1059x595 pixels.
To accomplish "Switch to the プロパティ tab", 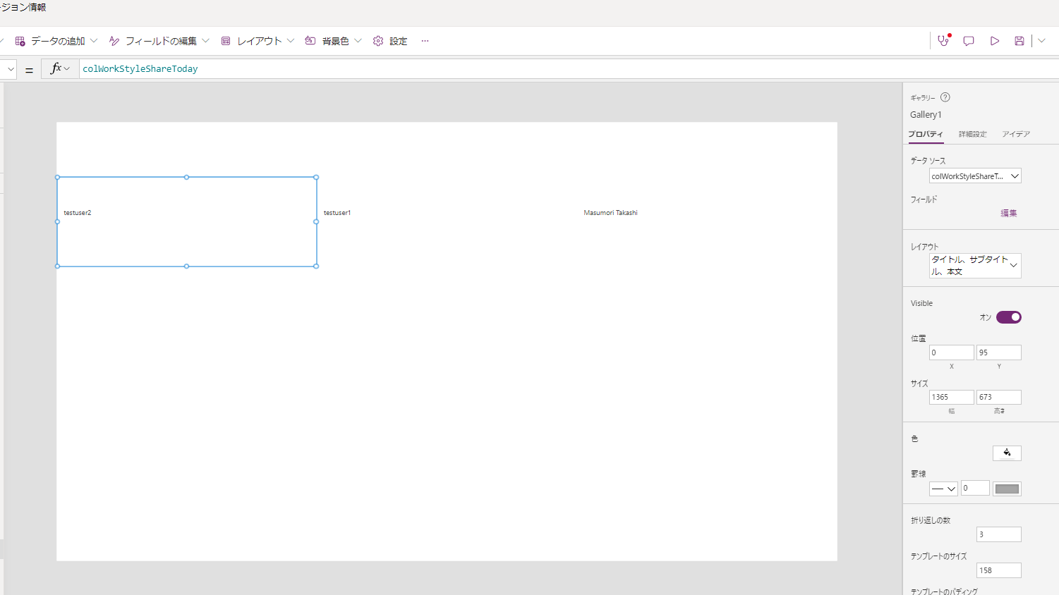I will click(x=926, y=134).
